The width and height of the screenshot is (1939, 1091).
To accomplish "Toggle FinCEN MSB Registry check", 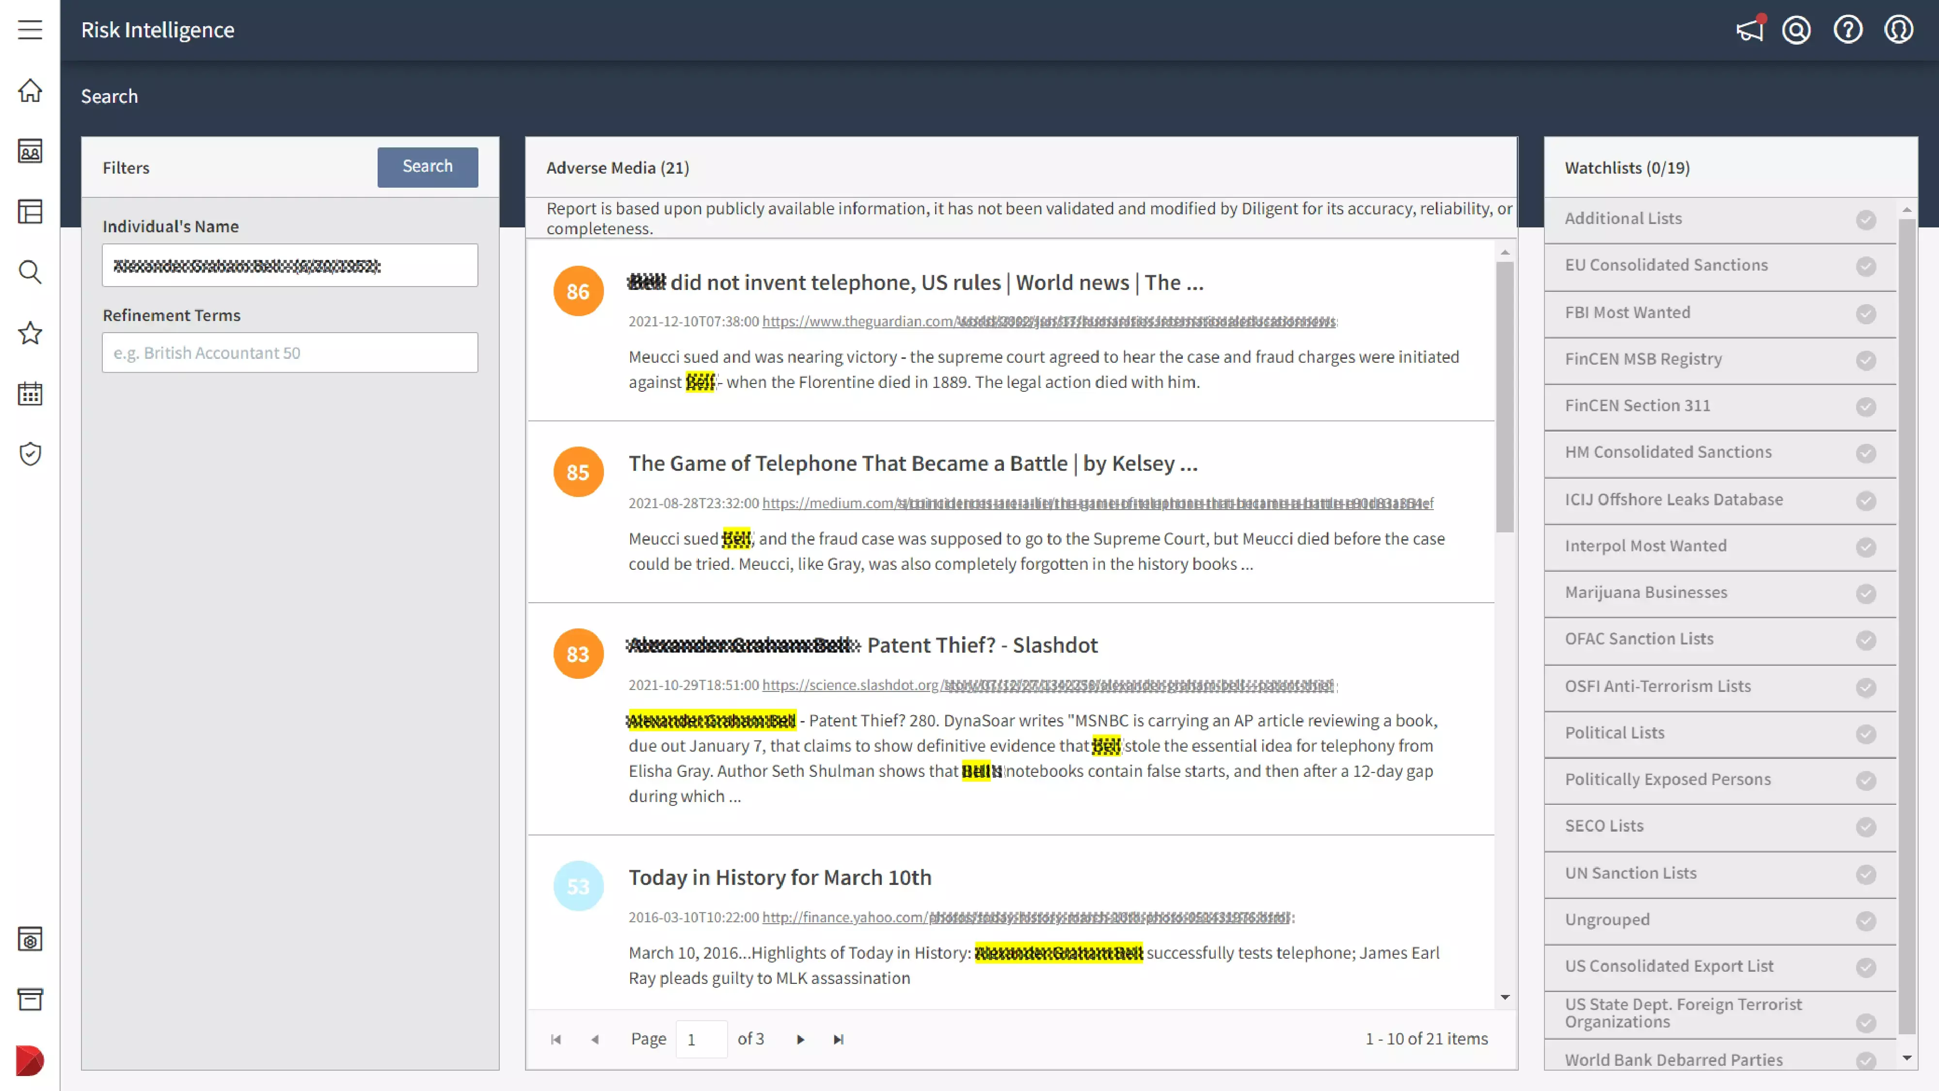I will (x=1866, y=361).
